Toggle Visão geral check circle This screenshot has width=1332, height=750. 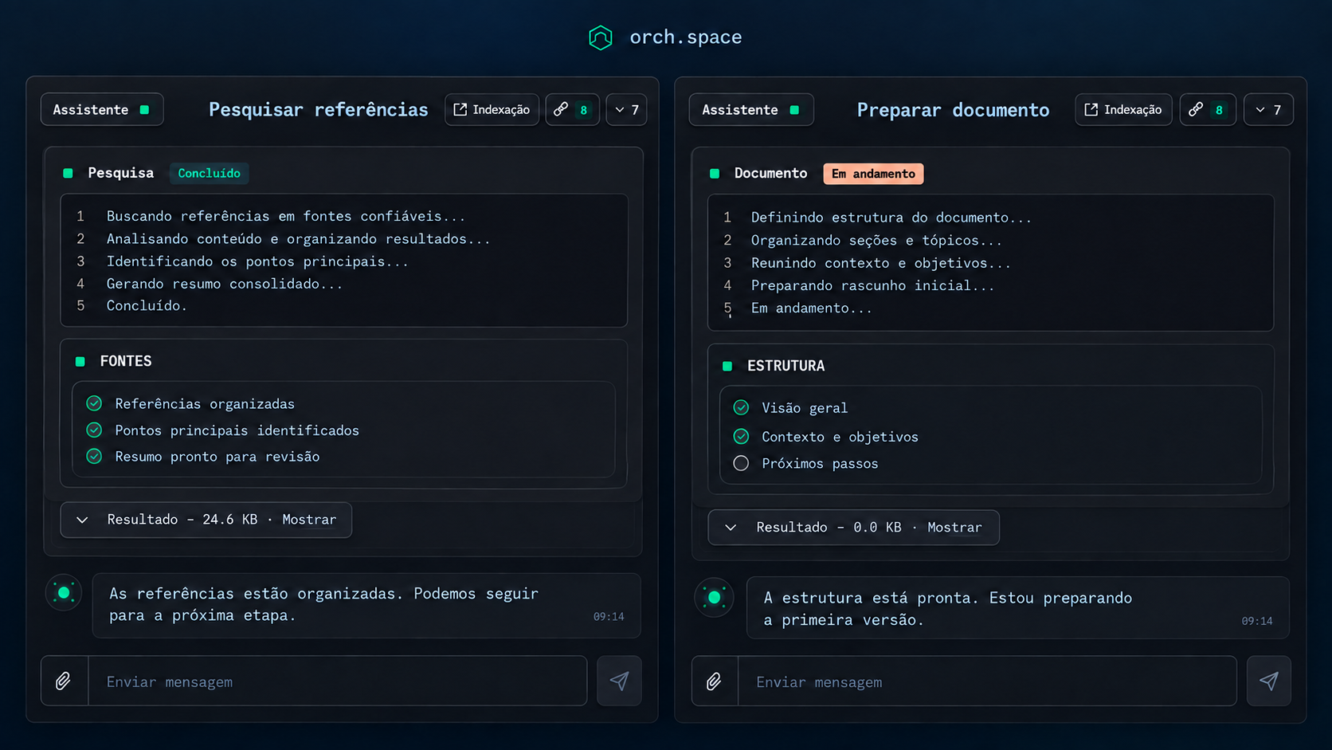(741, 407)
